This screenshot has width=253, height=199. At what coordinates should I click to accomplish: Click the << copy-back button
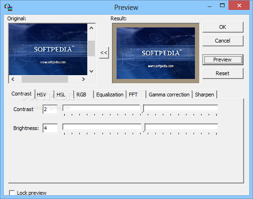click(104, 52)
